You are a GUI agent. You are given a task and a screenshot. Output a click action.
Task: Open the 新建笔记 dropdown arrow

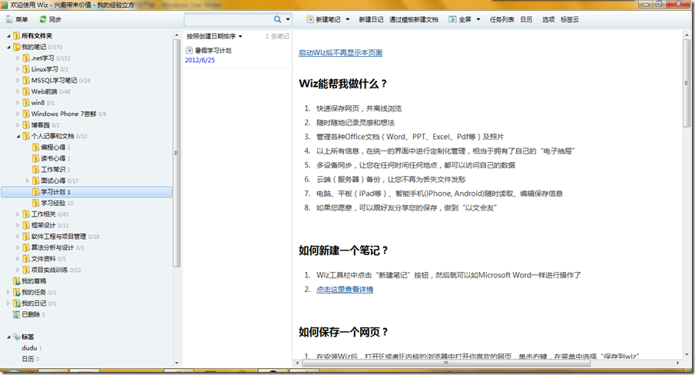[x=347, y=19]
